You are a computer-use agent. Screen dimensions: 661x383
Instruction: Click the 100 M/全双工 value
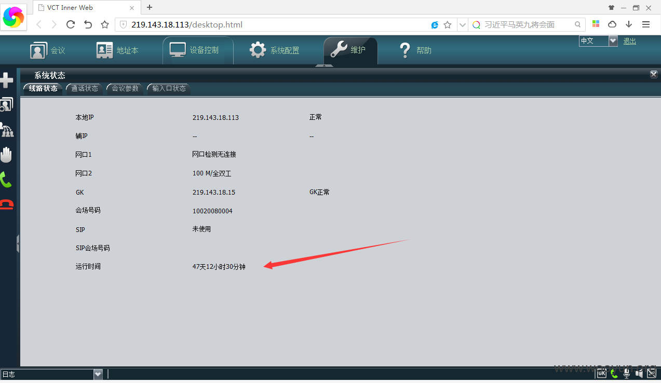tap(211, 173)
